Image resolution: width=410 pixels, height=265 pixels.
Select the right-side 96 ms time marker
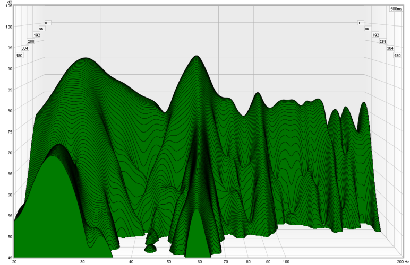click(366, 29)
